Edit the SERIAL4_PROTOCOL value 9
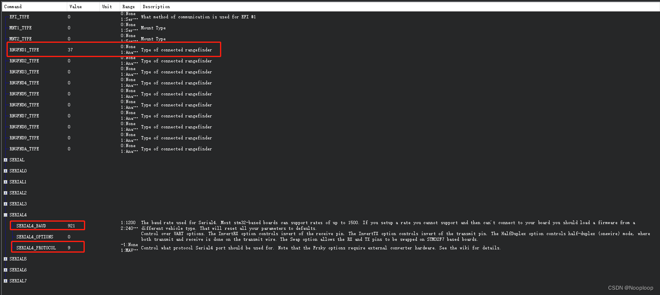 click(69, 248)
